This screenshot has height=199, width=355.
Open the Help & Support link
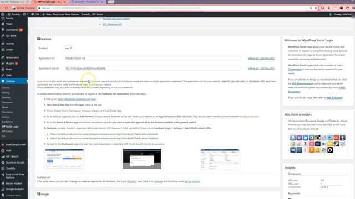334,98
